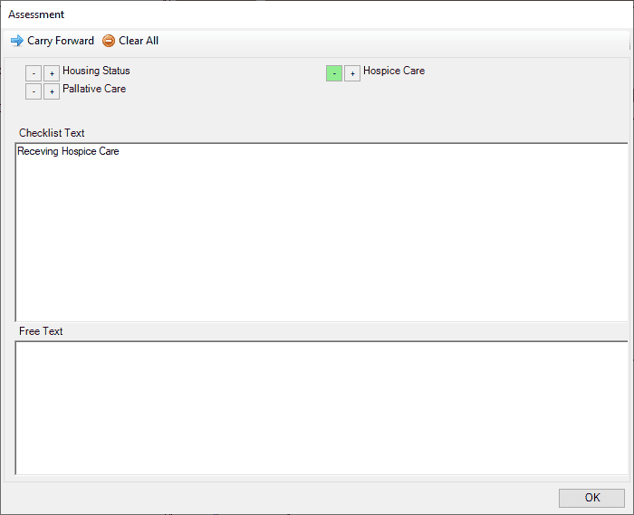This screenshot has height=515, width=634.
Task: Toggle the minus button for Housing Status
Action: click(34, 73)
